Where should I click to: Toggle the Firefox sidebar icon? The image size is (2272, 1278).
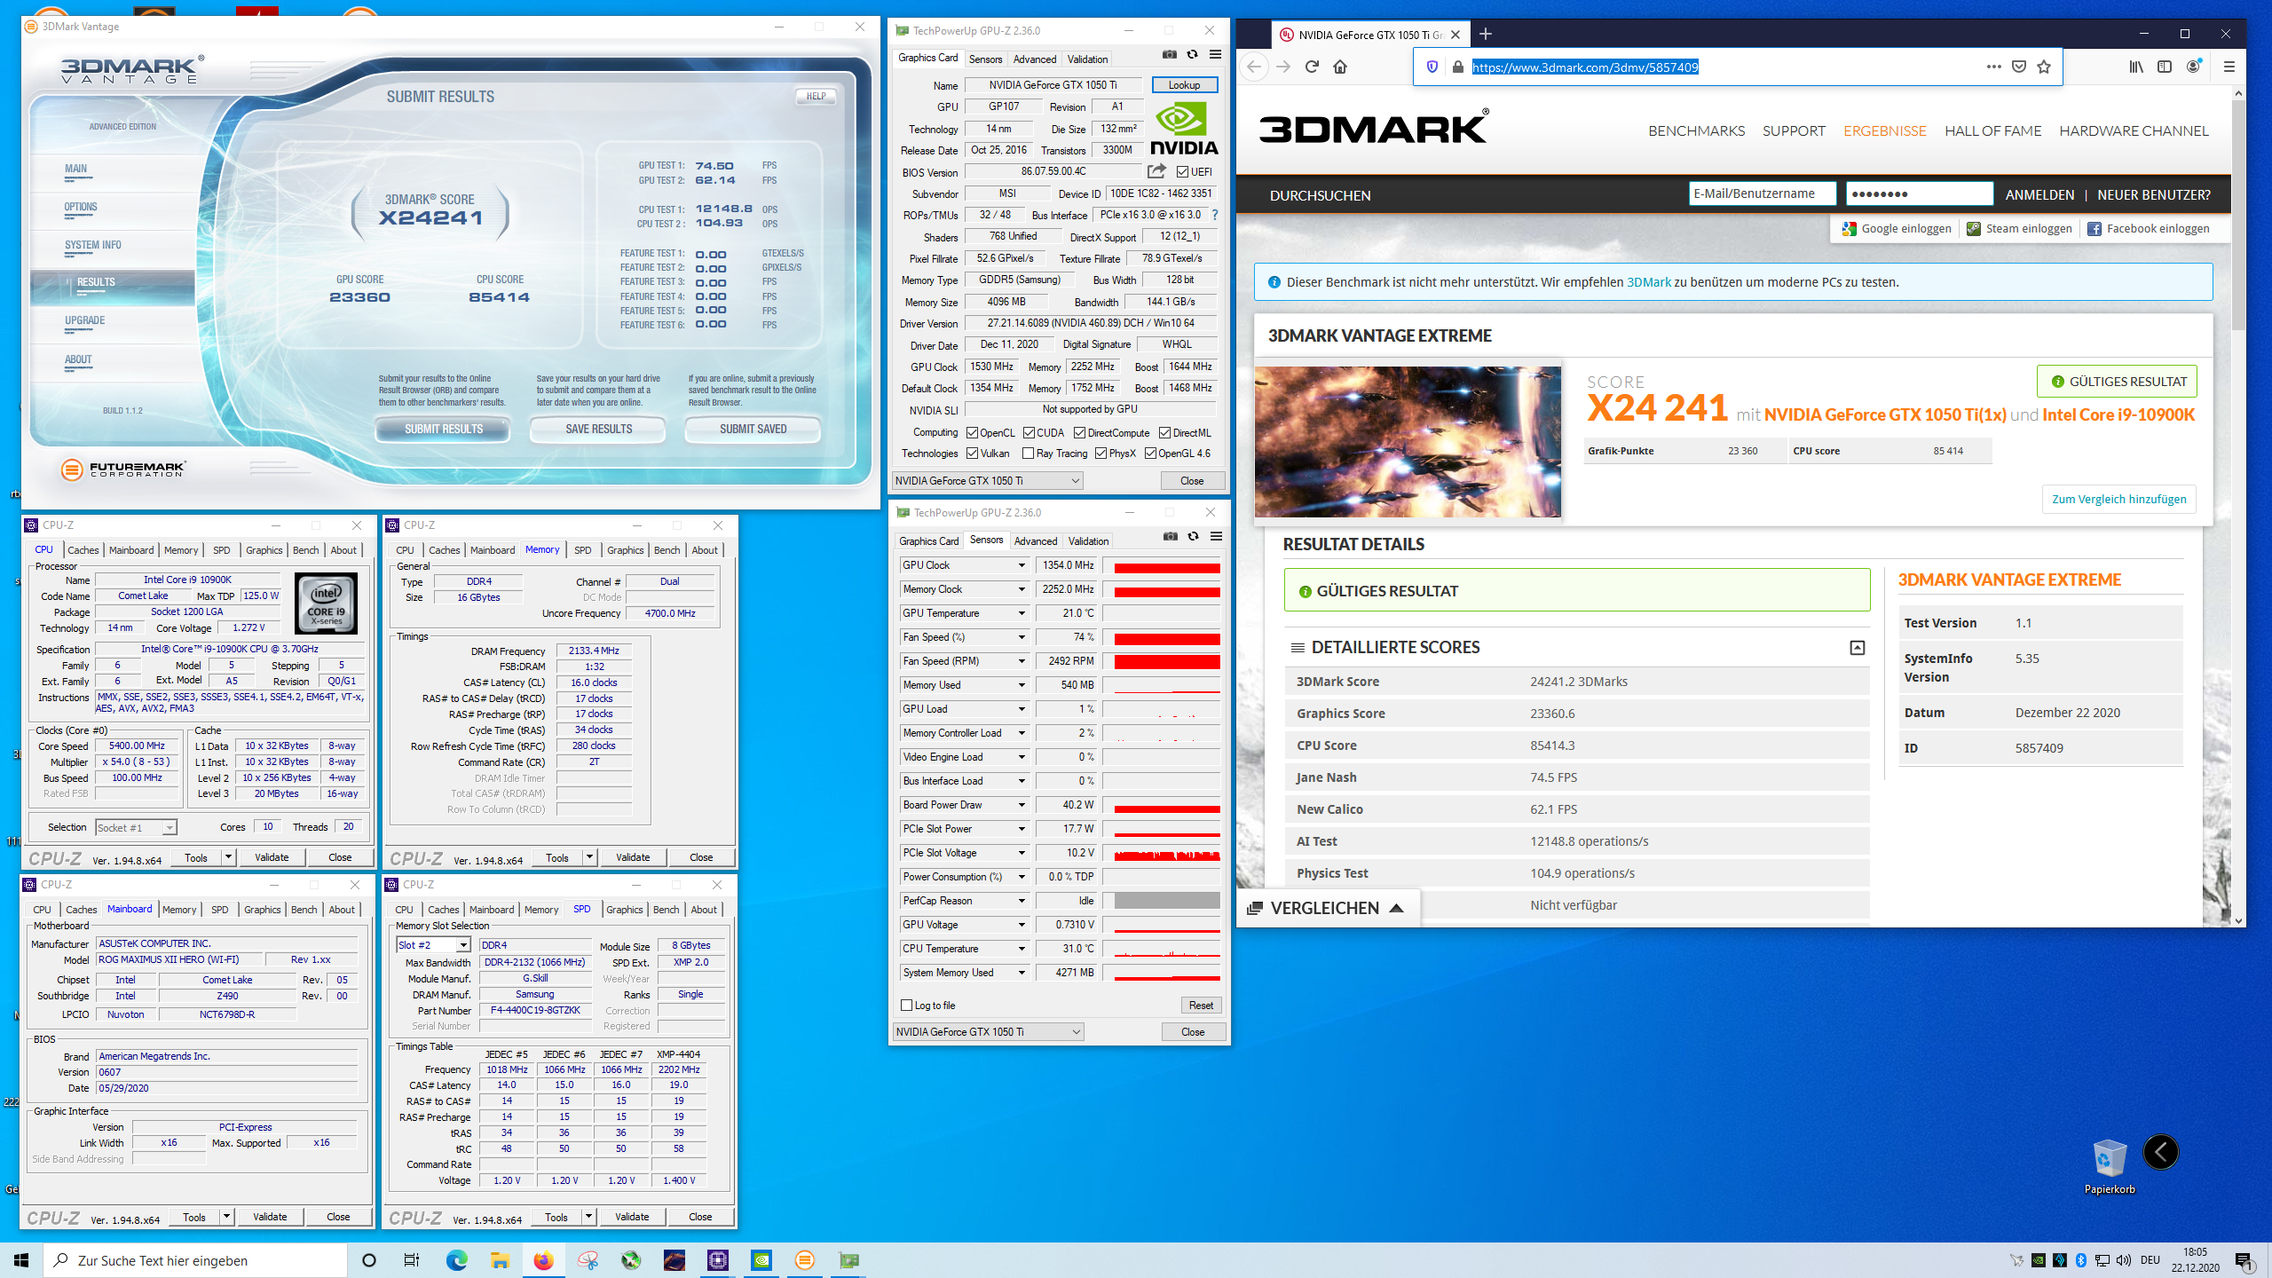(x=2165, y=67)
